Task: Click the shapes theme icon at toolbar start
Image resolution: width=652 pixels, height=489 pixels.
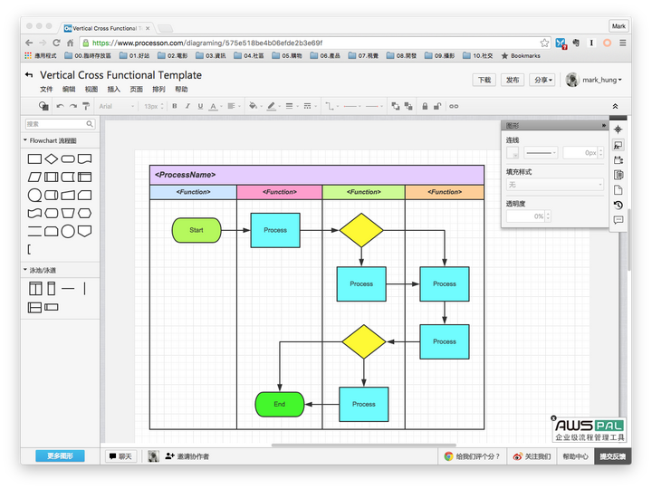Action: [43, 107]
